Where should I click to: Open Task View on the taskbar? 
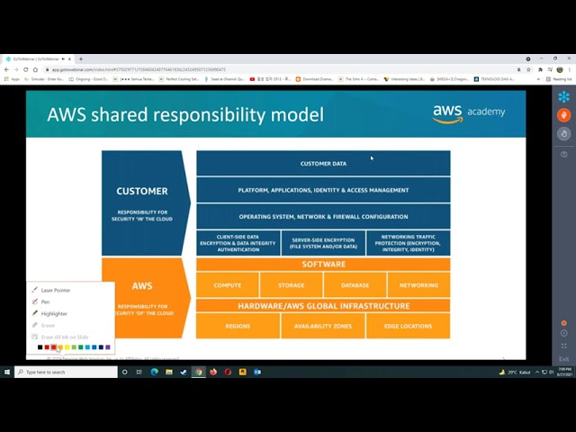[139, 372]
